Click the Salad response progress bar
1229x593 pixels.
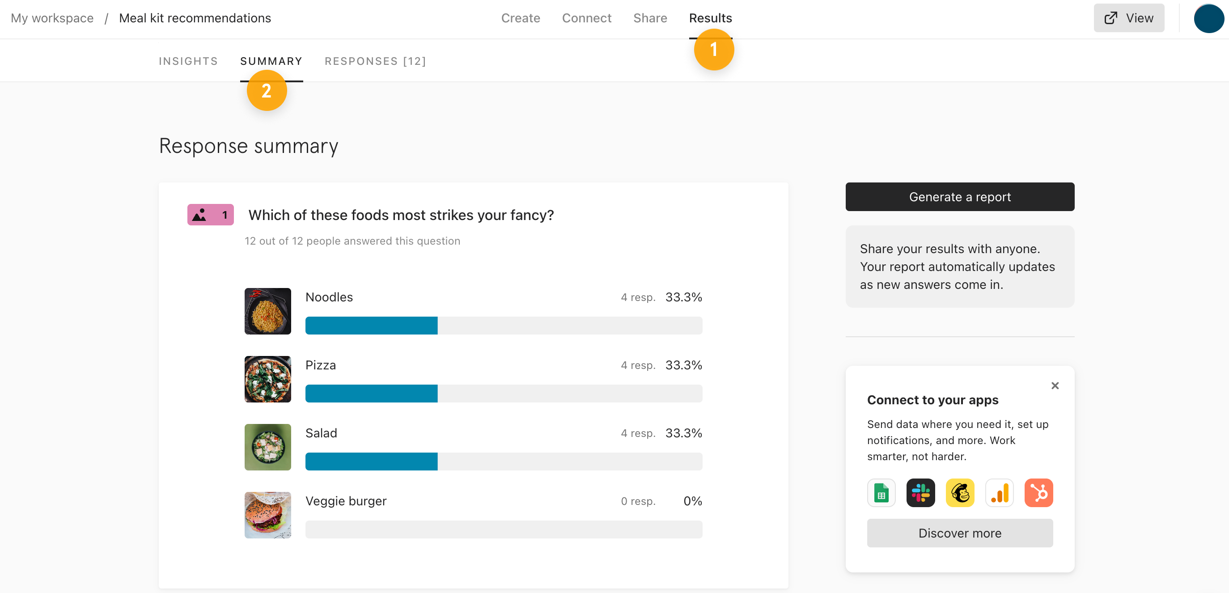pos(504,462)
